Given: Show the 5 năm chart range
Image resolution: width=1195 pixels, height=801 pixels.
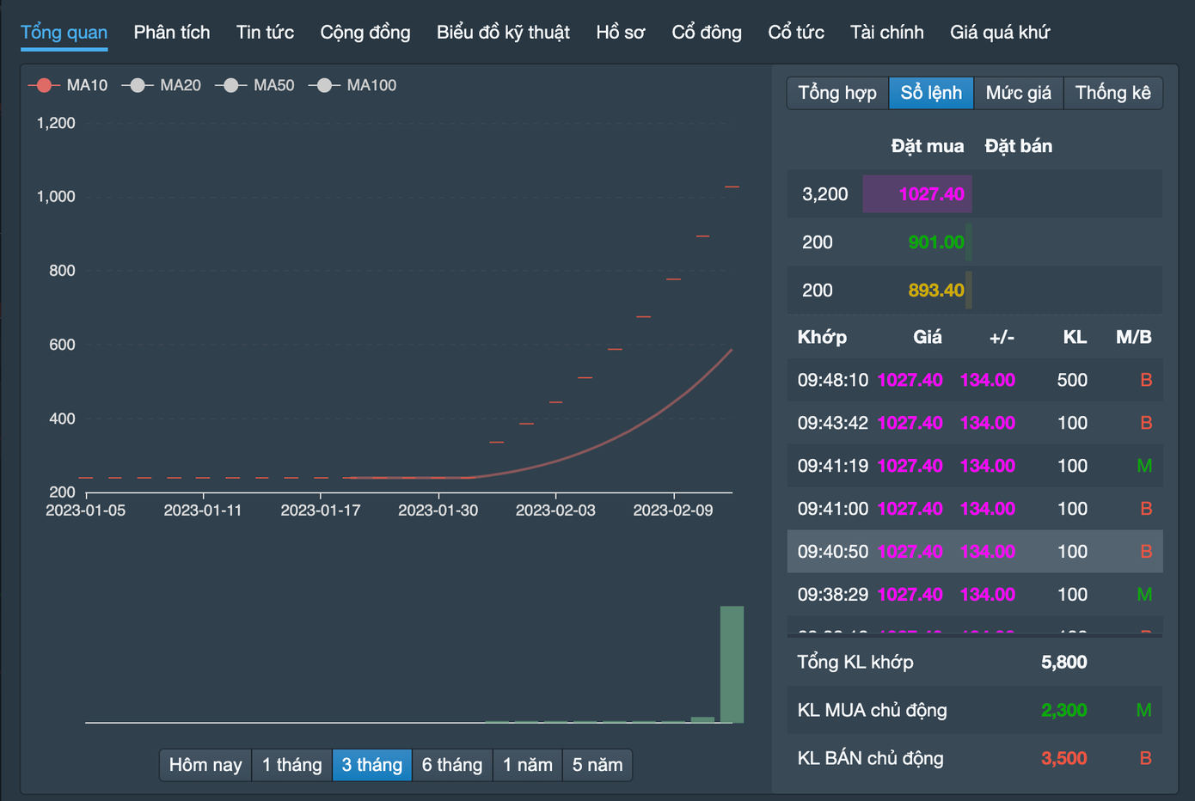Looking at the screenshot, I should 597,765.
